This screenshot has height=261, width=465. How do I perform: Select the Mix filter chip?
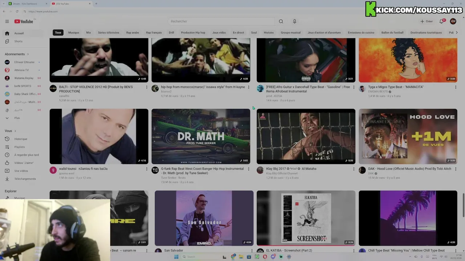pyautogui.click(x=89, y=33)
